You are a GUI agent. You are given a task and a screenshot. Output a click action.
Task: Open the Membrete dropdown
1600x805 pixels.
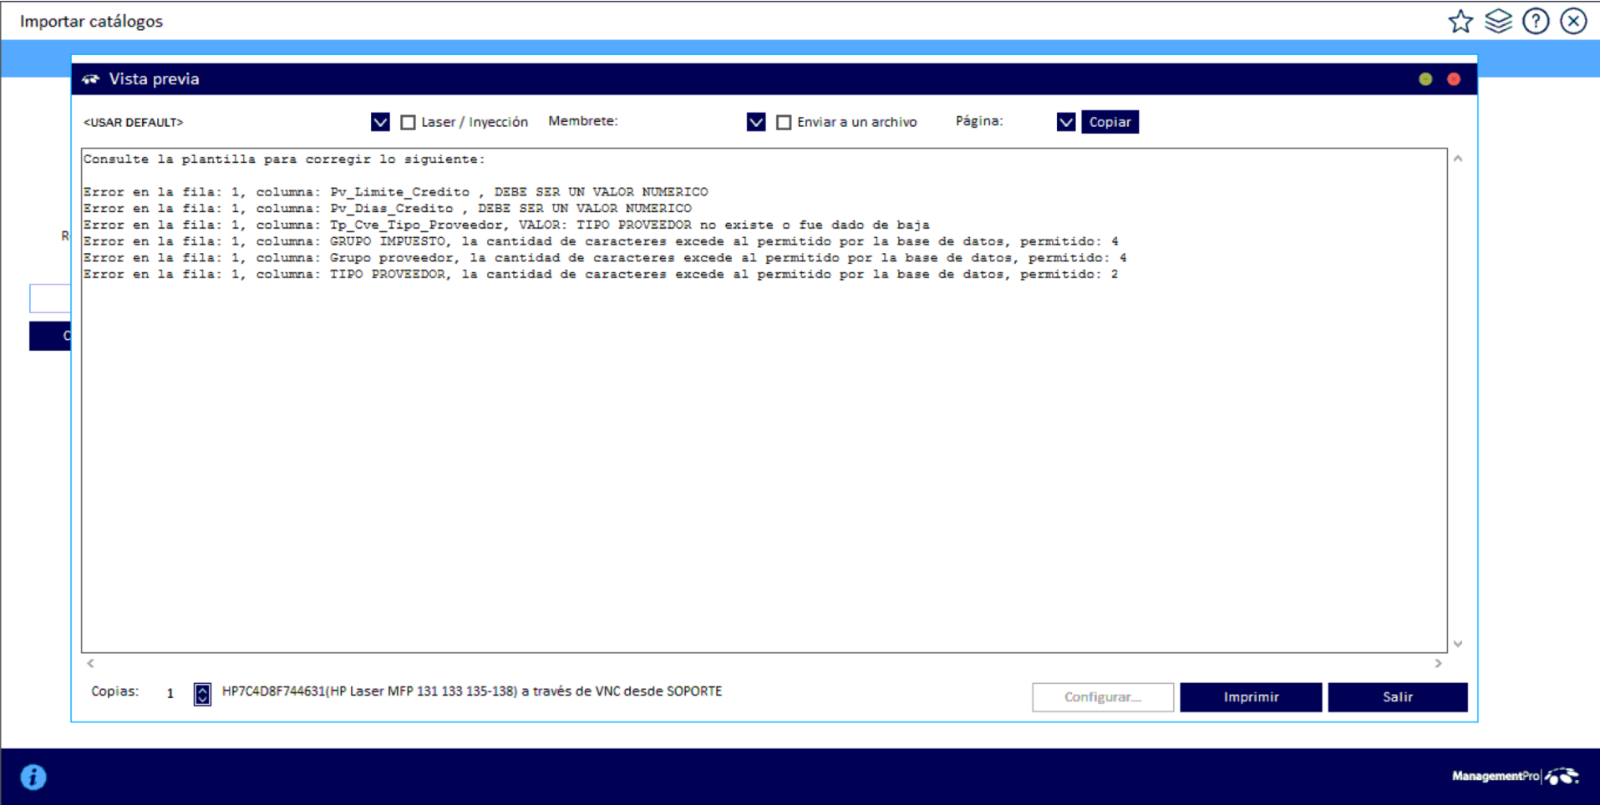756,123
